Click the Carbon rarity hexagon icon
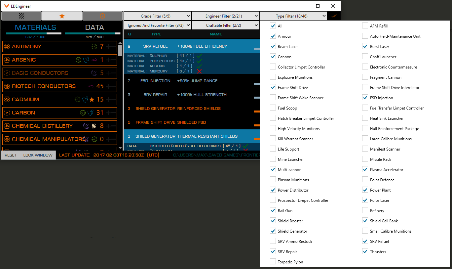 [x=7, y=113]
